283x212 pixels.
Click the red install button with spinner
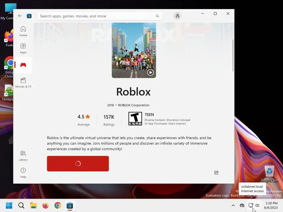point(78,164)
